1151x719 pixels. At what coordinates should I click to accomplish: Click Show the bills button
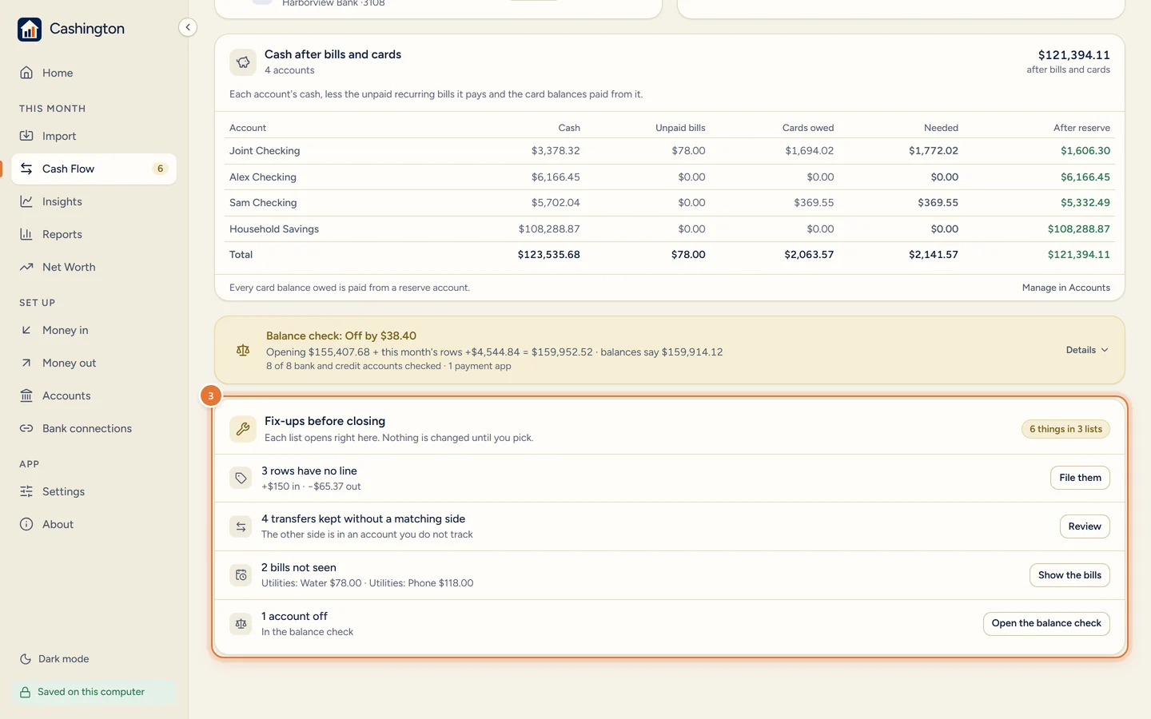point(1069,575)
